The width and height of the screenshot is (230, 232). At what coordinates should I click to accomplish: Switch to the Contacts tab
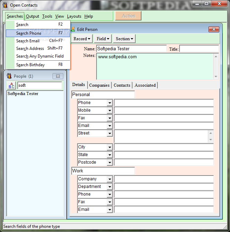pyautogui.click(x=122, y=85)
